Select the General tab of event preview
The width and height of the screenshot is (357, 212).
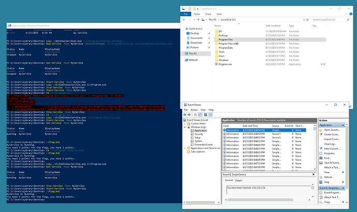click(229, 180)
